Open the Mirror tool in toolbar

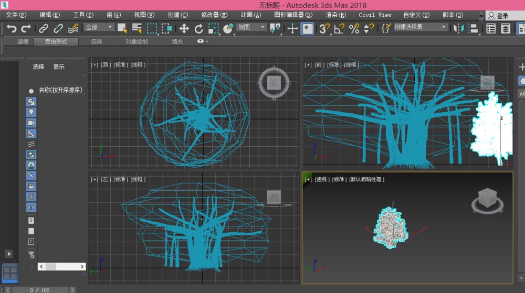(458, 28)
